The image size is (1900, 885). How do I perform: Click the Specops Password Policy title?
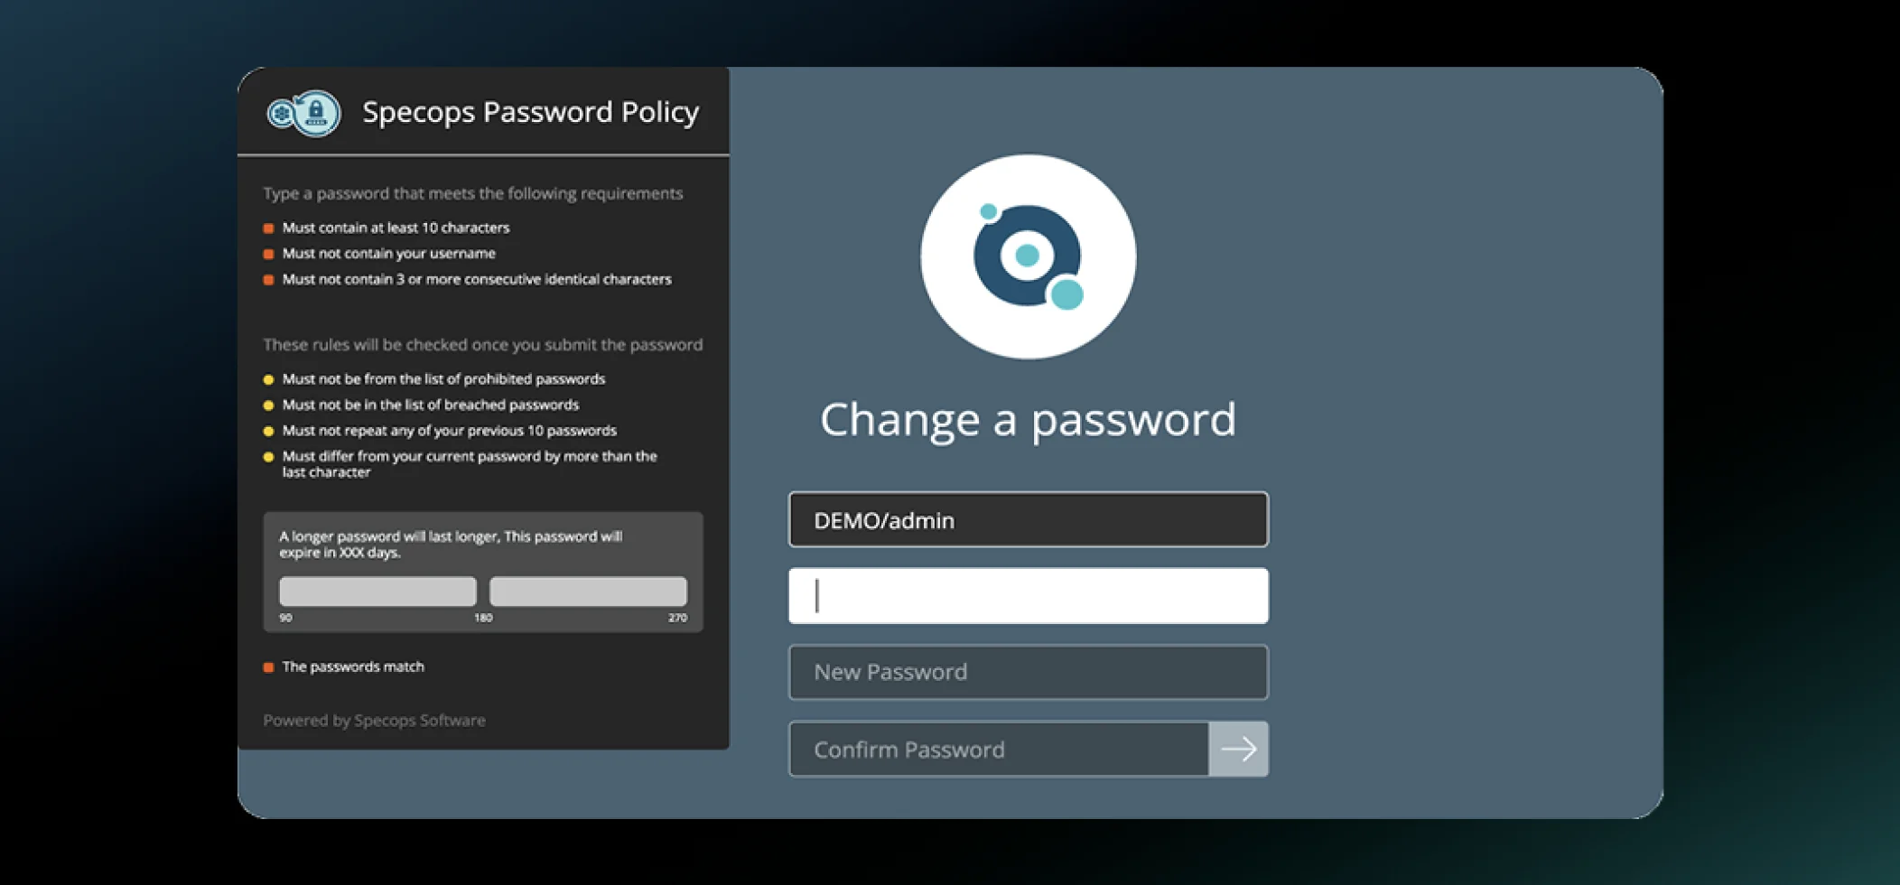531,112
